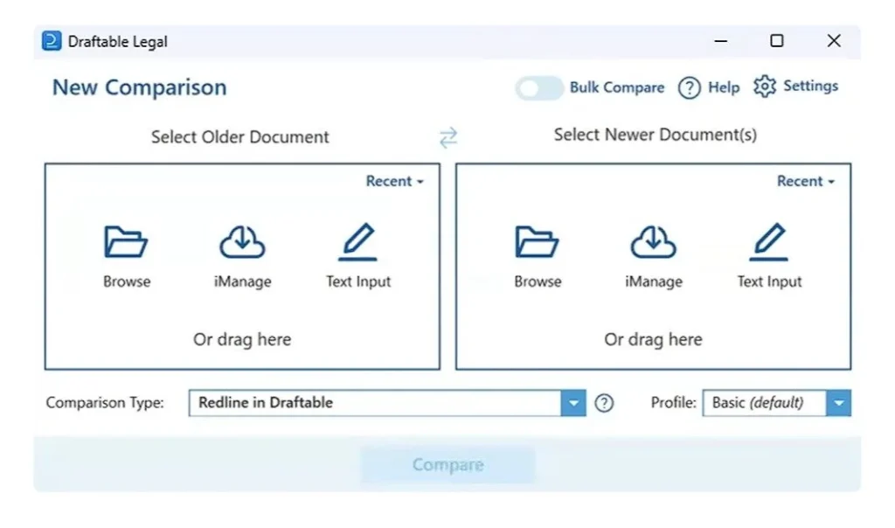Open Text Input for newer document

769,242
